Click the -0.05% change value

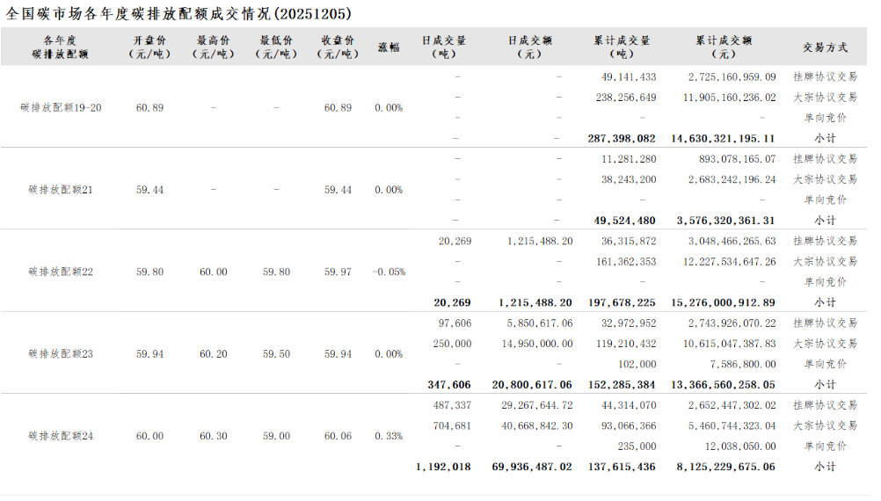click(389, 272)
